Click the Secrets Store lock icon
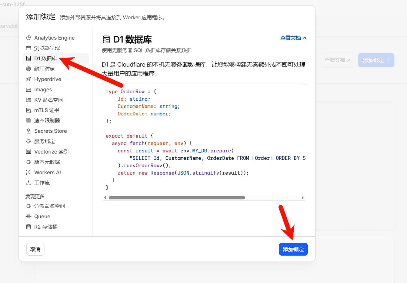This screenshot has height=283, width=407. coord(29,131)
